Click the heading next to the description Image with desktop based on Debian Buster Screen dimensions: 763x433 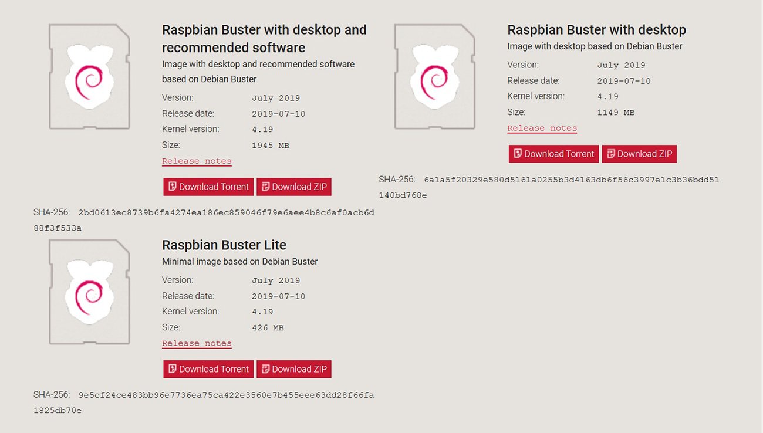pyautogui.click(x=596, y=30)
